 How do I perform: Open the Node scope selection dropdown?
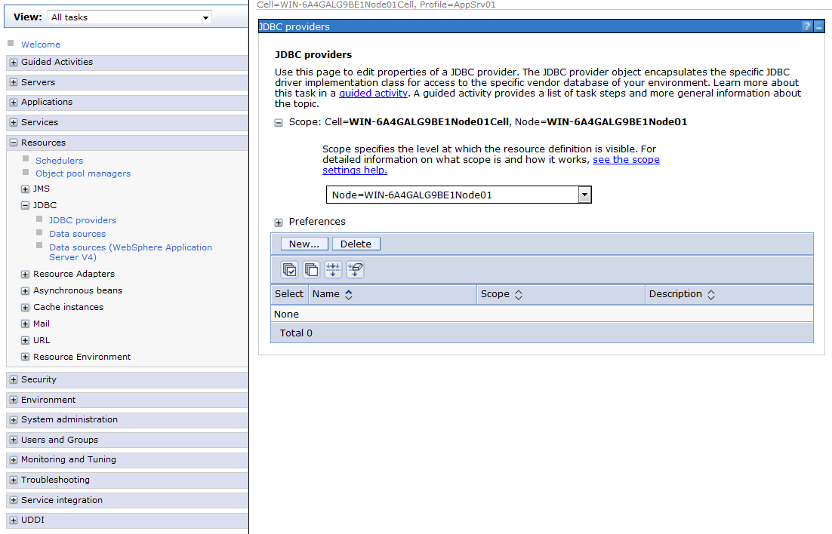pos(458,195)
